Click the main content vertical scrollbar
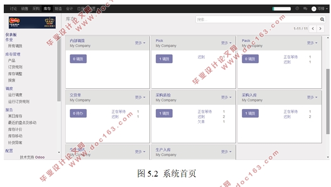The image size is (331, 187). coord(328,102)
